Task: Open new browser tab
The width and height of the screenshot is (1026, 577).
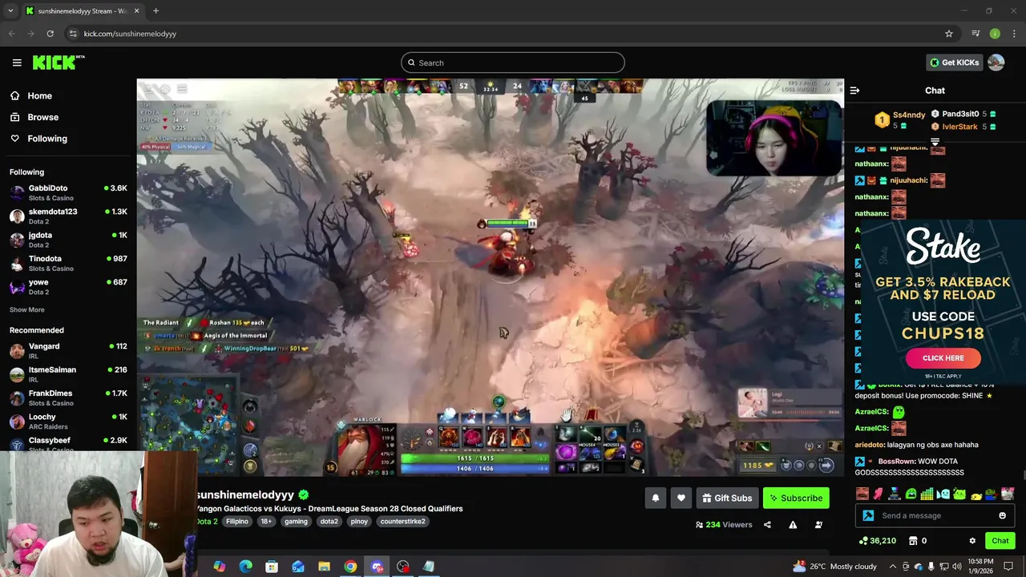Action: 156,11
